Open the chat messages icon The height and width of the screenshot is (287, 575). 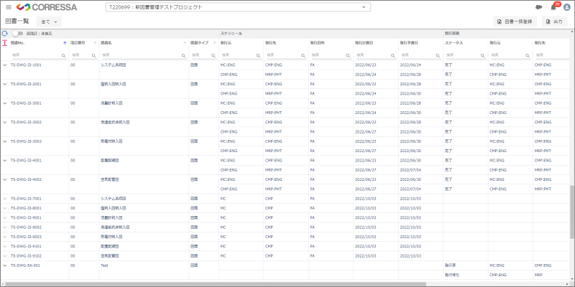[x=538, y=7]
